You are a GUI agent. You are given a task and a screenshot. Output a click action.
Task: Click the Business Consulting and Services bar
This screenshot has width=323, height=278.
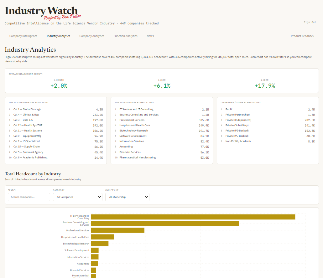click(x=165, y=224)
